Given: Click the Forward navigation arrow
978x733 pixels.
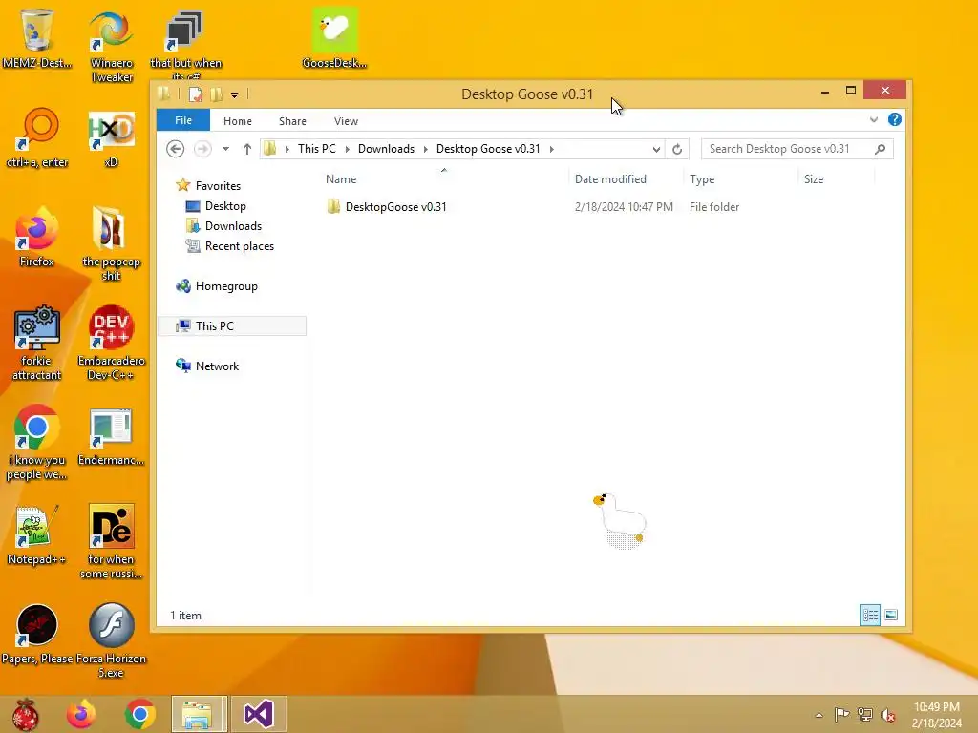Looking at the screenshot, I should 202,149.
